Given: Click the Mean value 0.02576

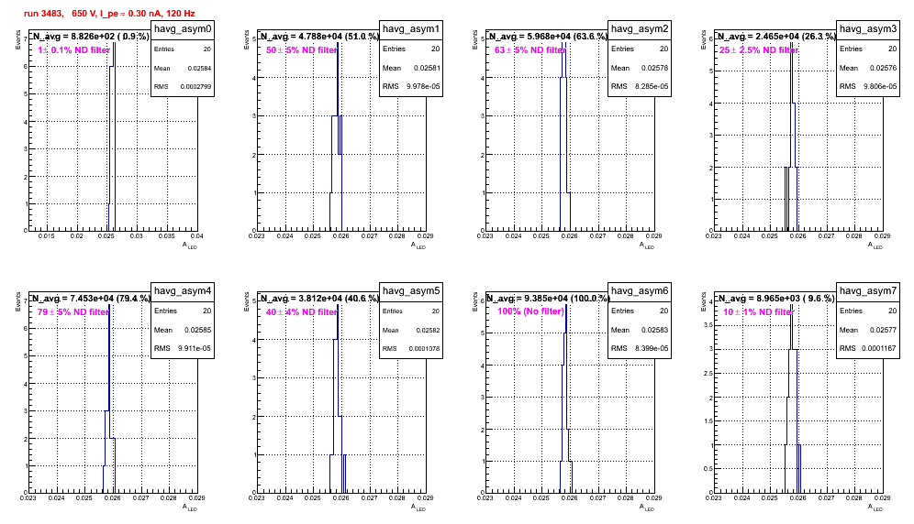Looking at the screenshot, I should 884,68.
